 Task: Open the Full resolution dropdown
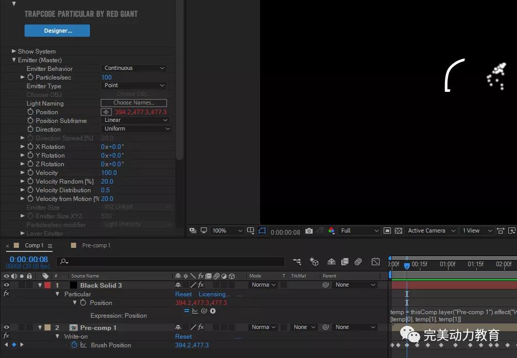click(x=360, y=231)
